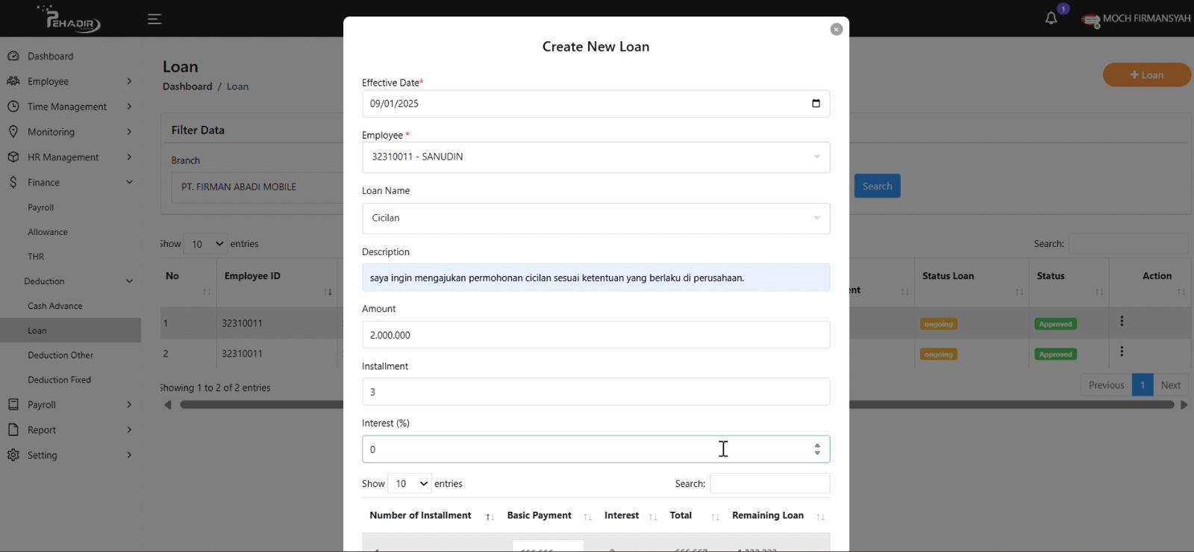Screen dimensions: 1194x552
Task: Click the Amount input field
Action: (x=596, y=335)
